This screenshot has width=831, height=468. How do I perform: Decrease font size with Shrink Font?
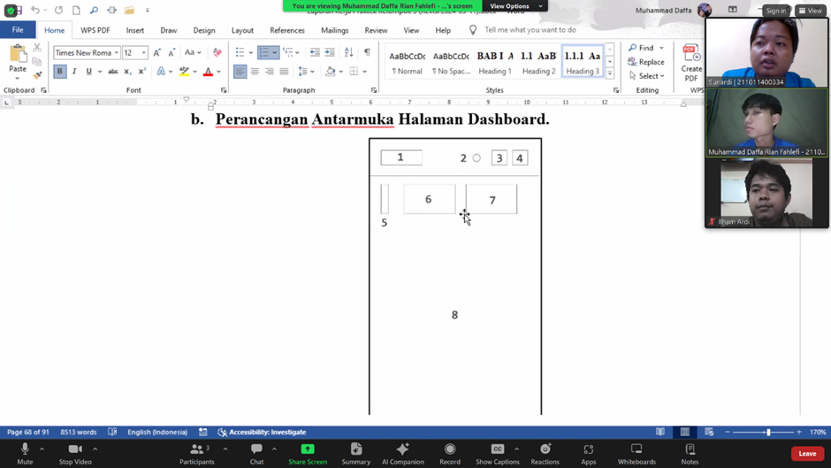pos(172,52)
